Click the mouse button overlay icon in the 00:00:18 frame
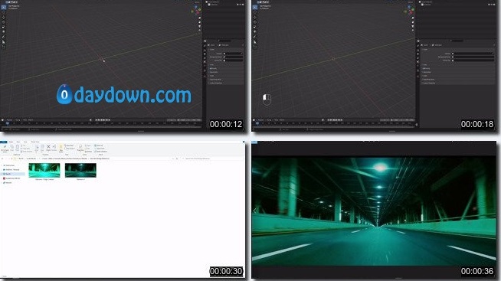 [x=267, y=100]
